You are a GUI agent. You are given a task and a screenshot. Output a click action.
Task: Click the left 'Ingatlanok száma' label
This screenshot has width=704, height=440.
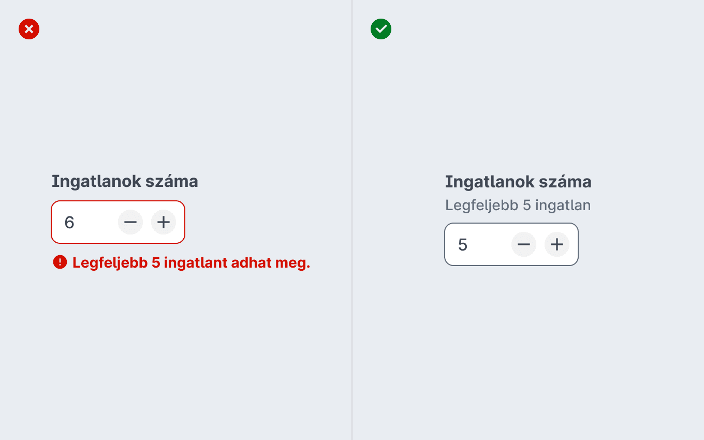(x=125, y=181)
